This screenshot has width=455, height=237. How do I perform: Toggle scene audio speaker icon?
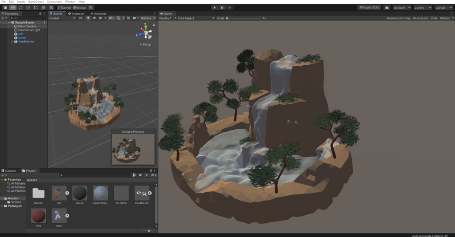[94, 18]
